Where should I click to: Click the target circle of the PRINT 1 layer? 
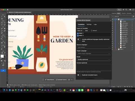[x=132, y=19]
